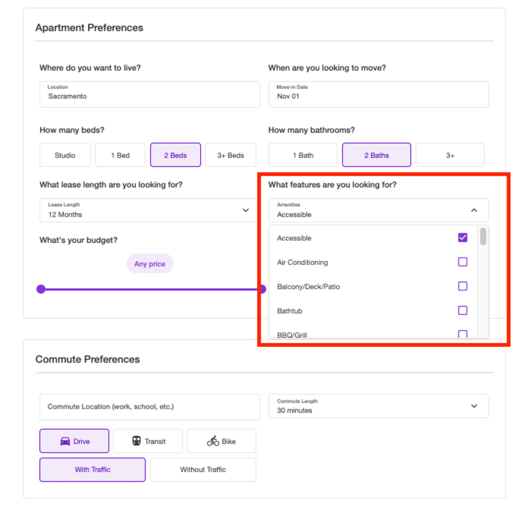
Task: Click the Commute Location input field
Action: tap(150, 407)
